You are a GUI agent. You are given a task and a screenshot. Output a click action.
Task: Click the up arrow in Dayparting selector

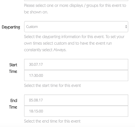pos(126,26)
